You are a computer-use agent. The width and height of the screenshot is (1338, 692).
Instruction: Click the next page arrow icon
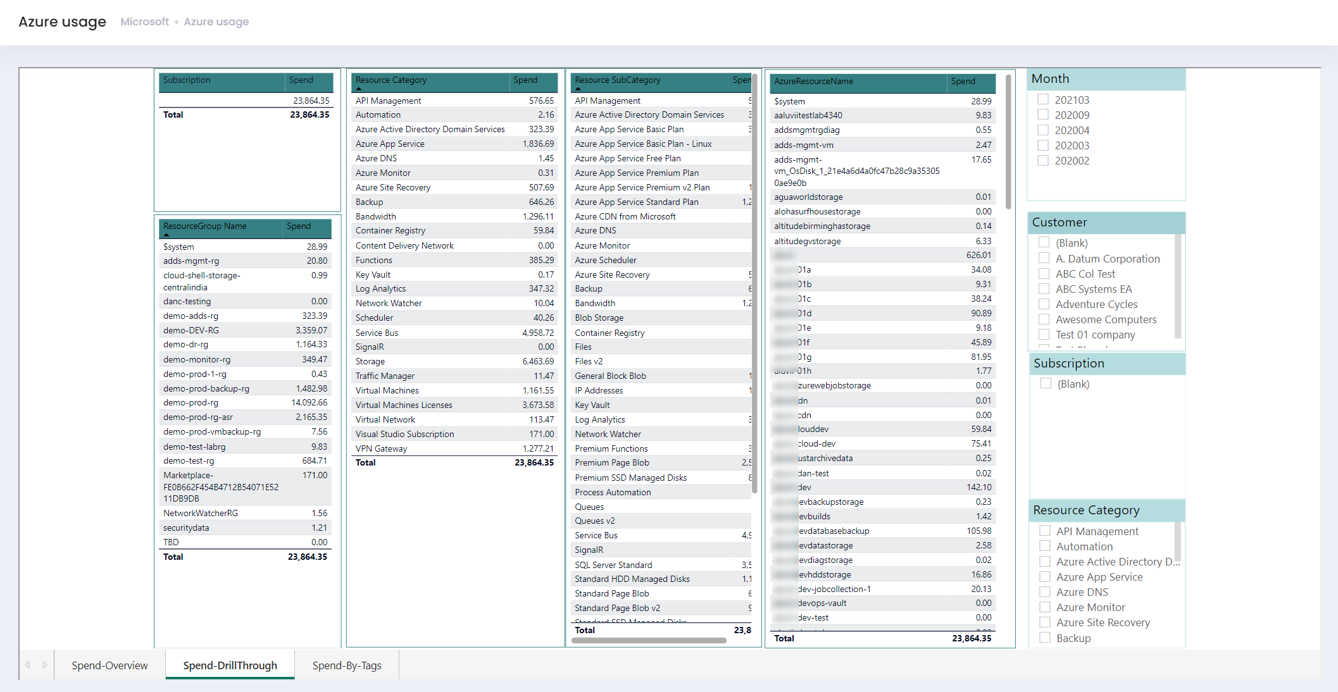45,665
